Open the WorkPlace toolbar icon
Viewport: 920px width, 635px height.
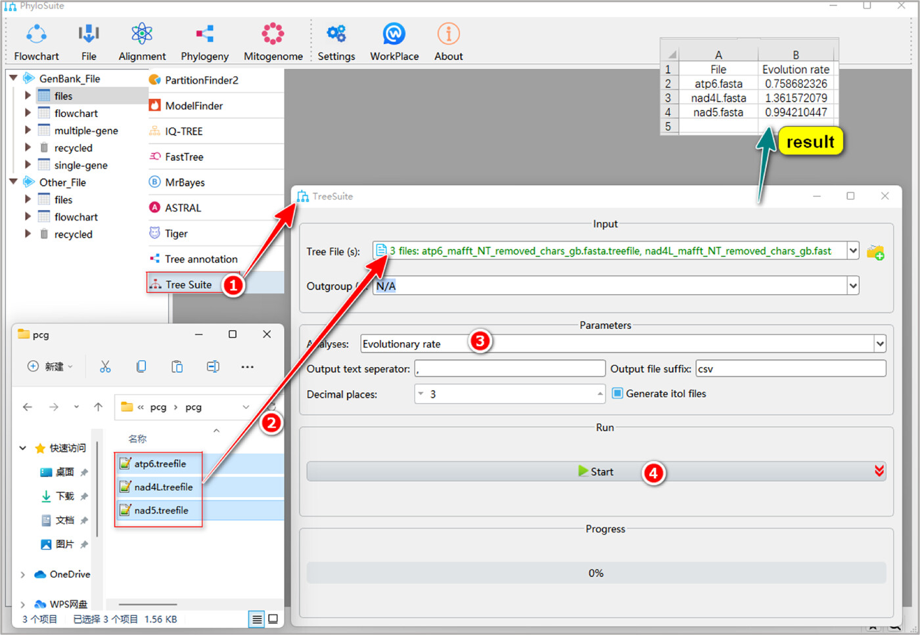[394, 34]
